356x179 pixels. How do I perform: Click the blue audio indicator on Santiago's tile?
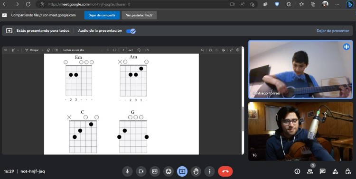point(346,47)
